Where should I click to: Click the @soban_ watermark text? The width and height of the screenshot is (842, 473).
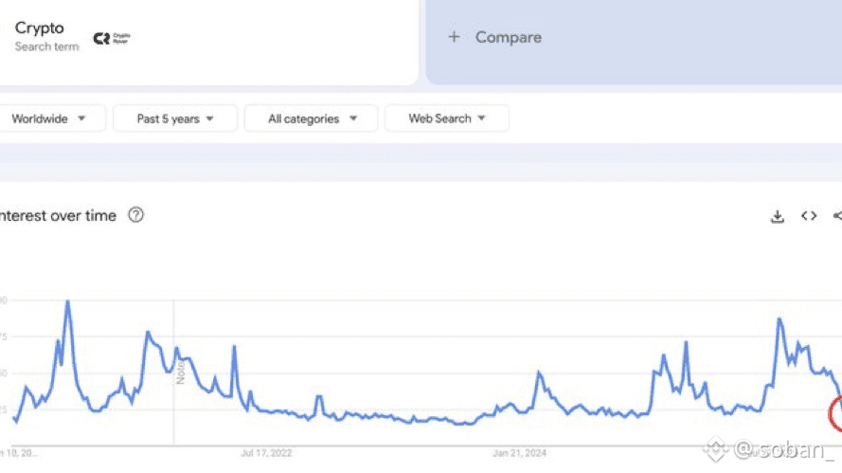pyautogui.click(x=786, y=446)
